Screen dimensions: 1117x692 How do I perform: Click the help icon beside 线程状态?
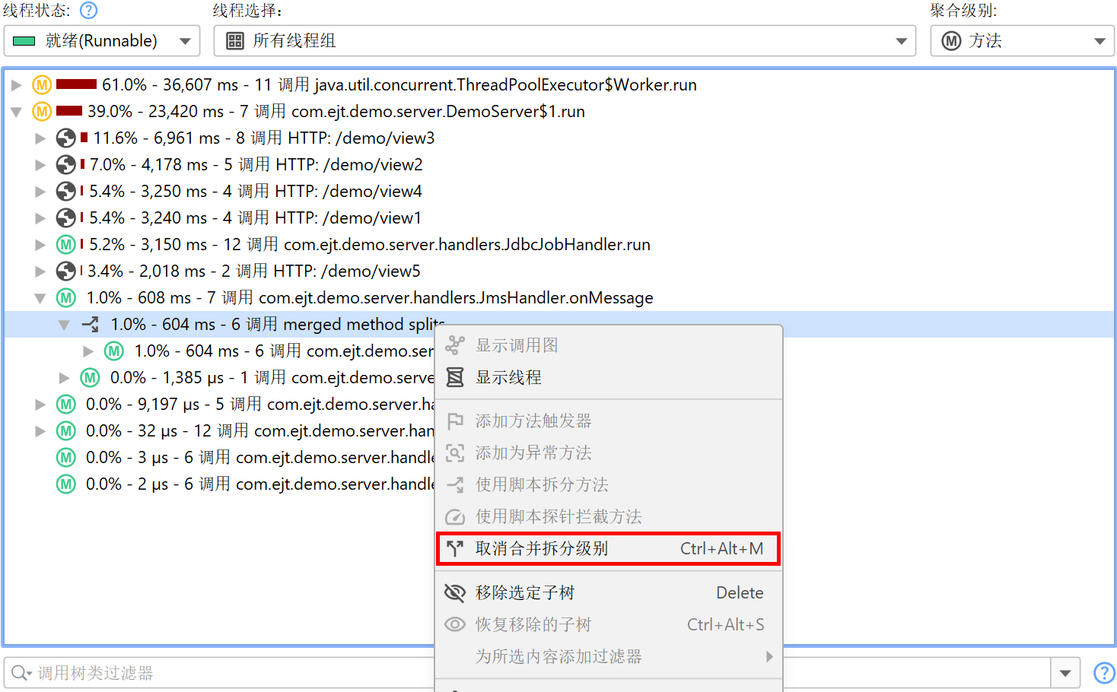(x=89, y=11)
